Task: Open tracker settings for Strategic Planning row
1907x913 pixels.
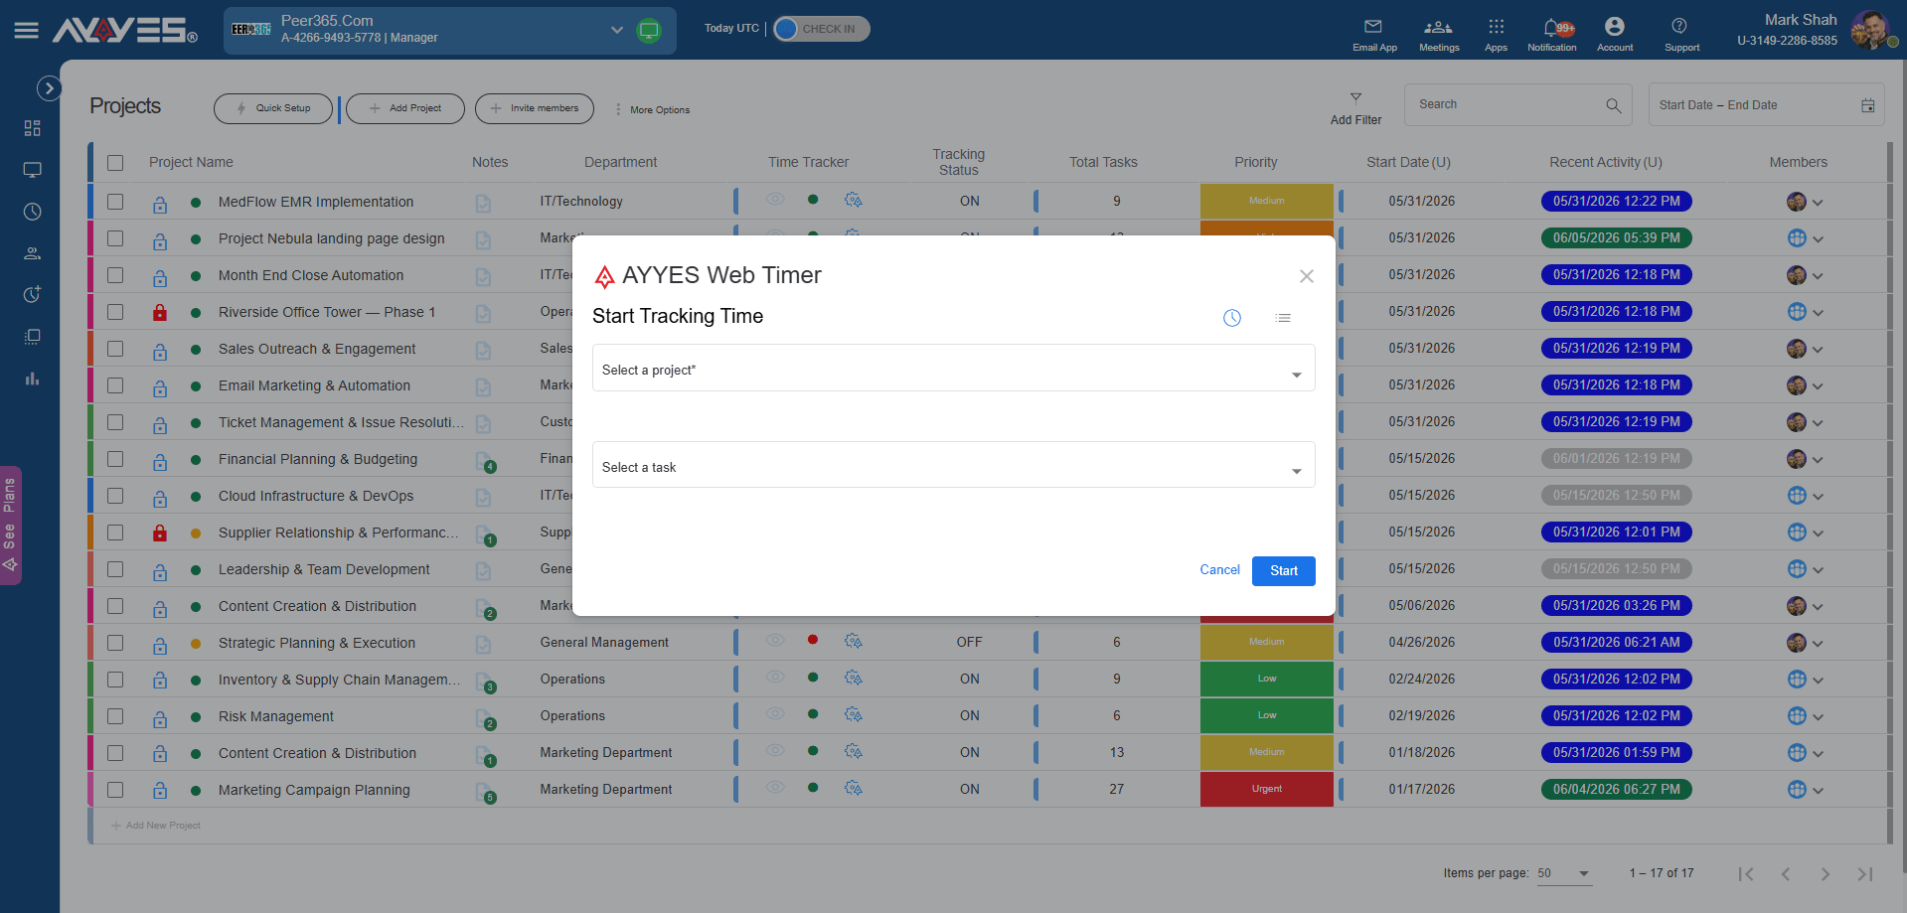Action: tap(853, 641)
